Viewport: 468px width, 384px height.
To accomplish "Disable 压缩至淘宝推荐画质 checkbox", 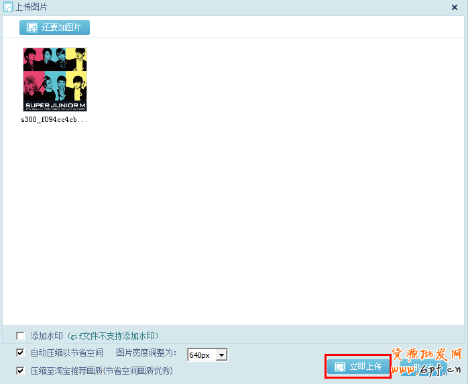I will [x=20, y=370].
